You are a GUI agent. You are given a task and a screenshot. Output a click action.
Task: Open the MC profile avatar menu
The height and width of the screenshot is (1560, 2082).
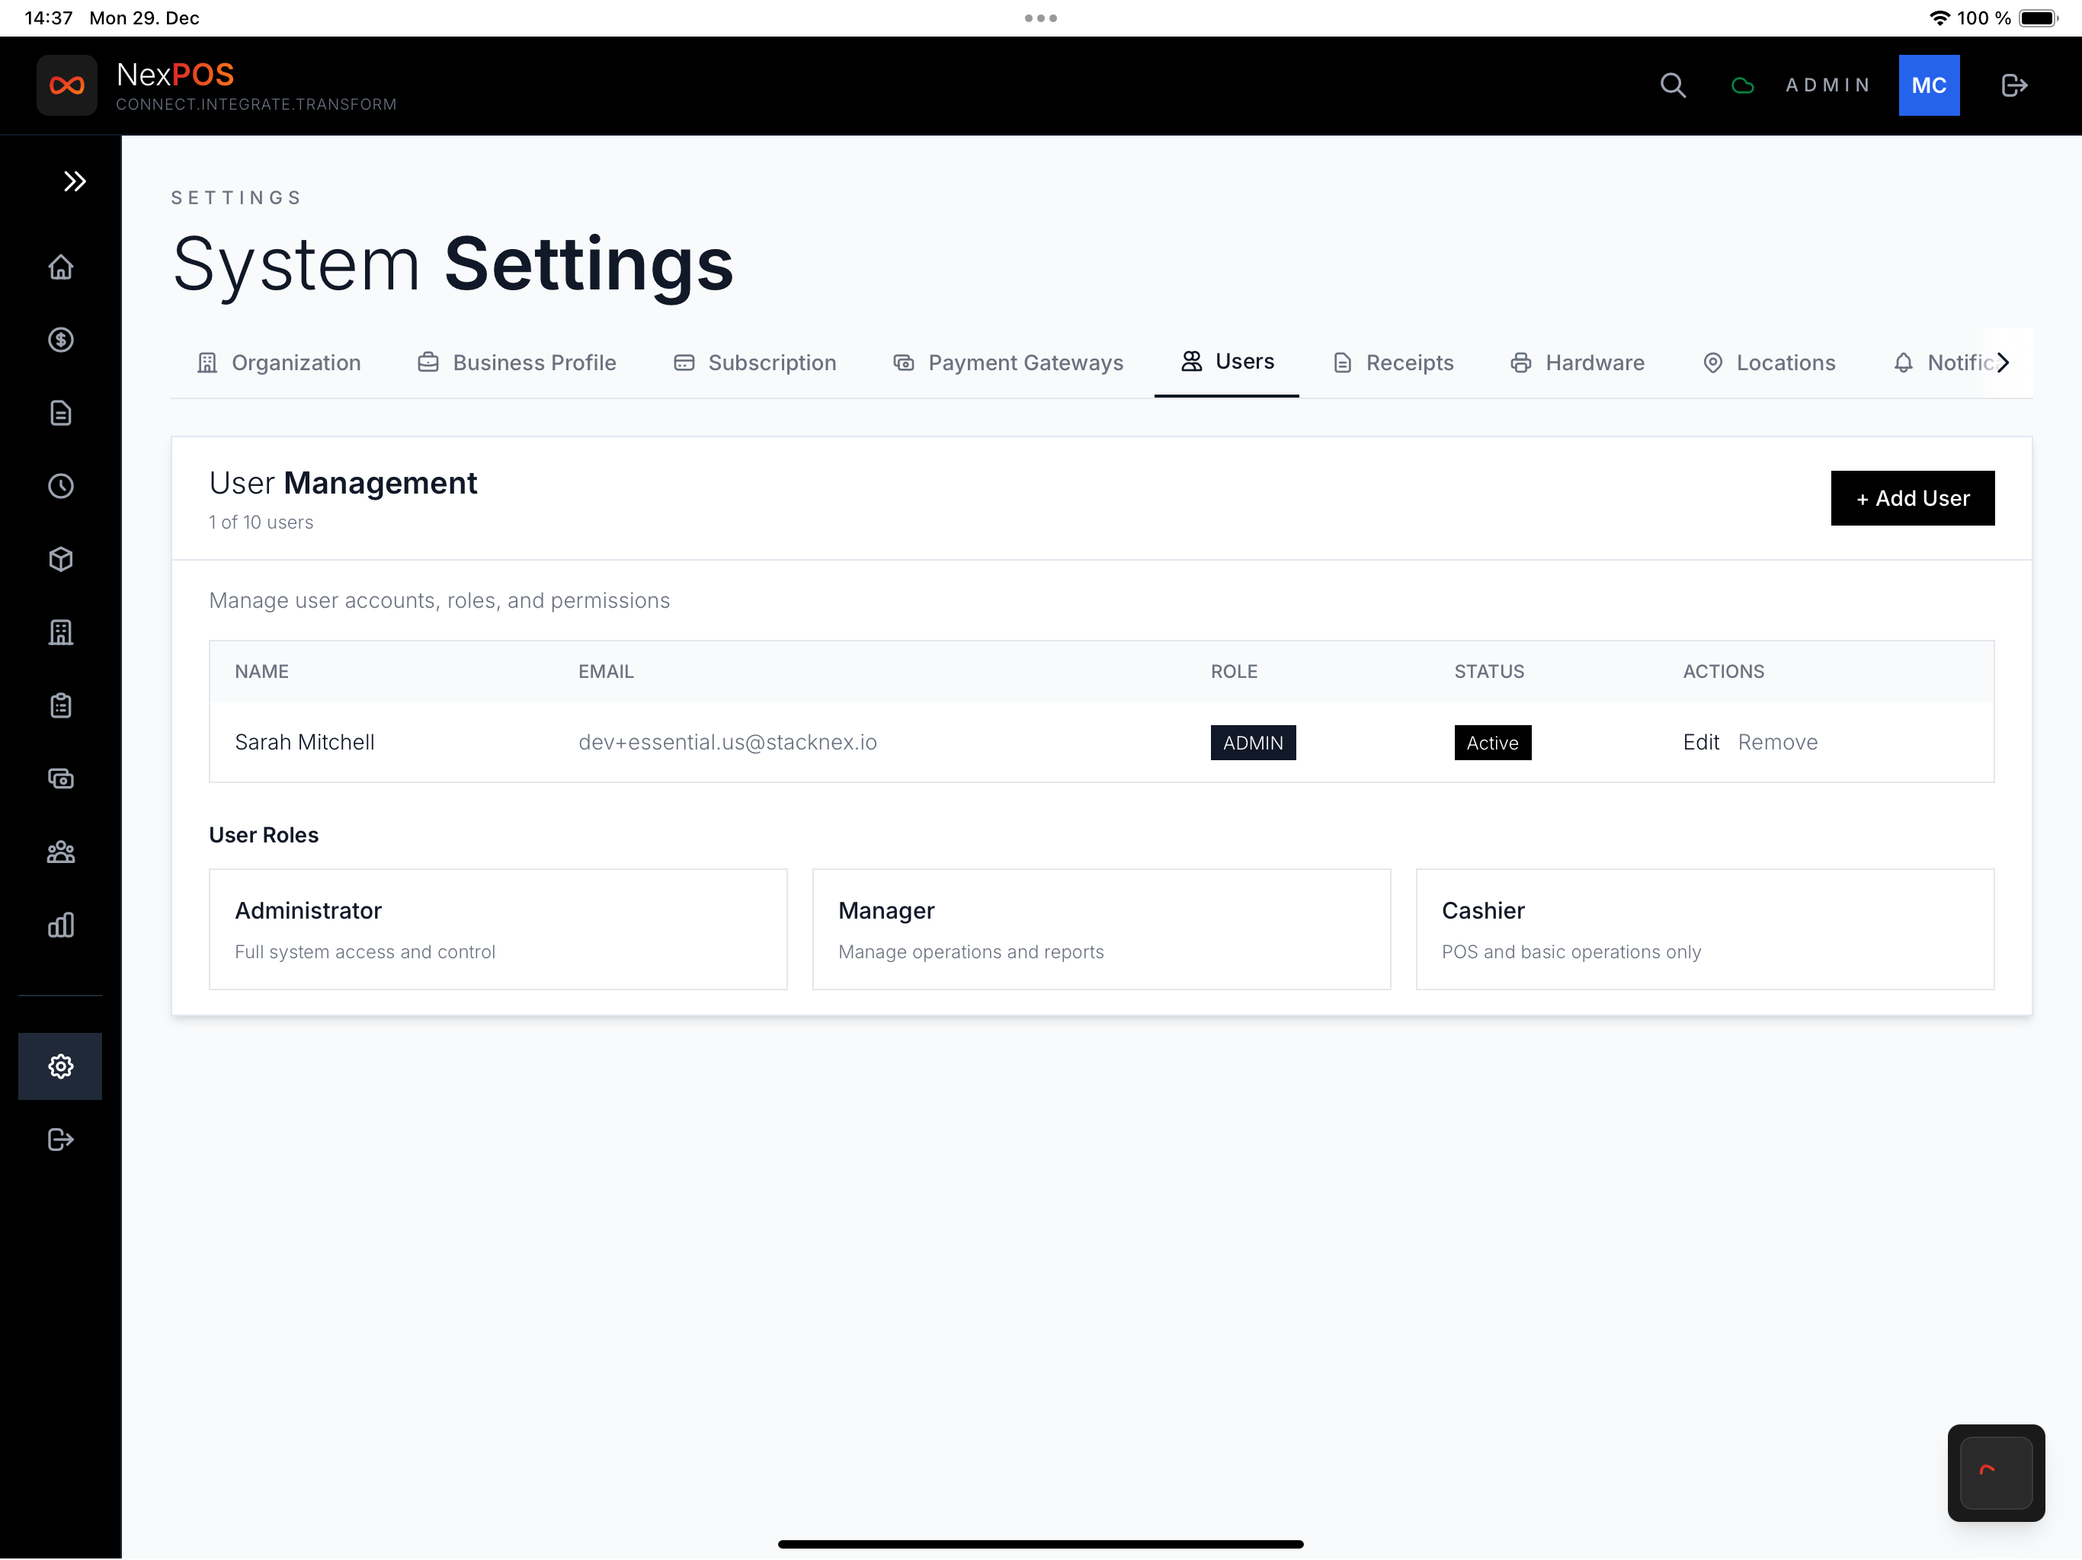pos(1930,85)
